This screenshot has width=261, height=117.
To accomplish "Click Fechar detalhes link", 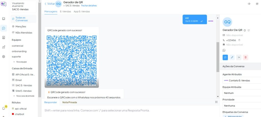I will (x=89, y=6).
